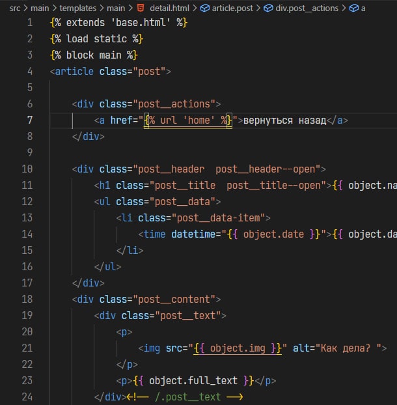Image resolution: width=397 pixels, height=405 pixels.
Task: Click line number 10 in the gutter
Action: point(27,169)
